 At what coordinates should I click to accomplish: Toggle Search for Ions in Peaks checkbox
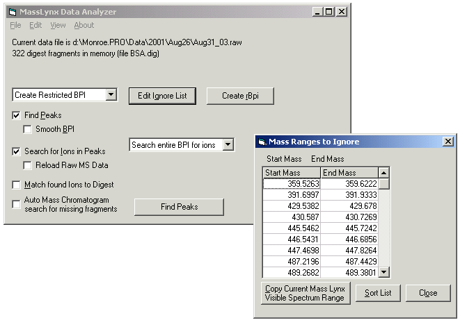pyautogui.click(x=16, y=151)
